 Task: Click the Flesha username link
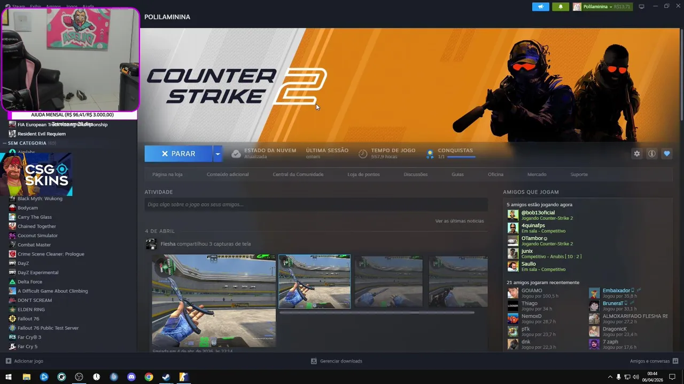(168, 244)
